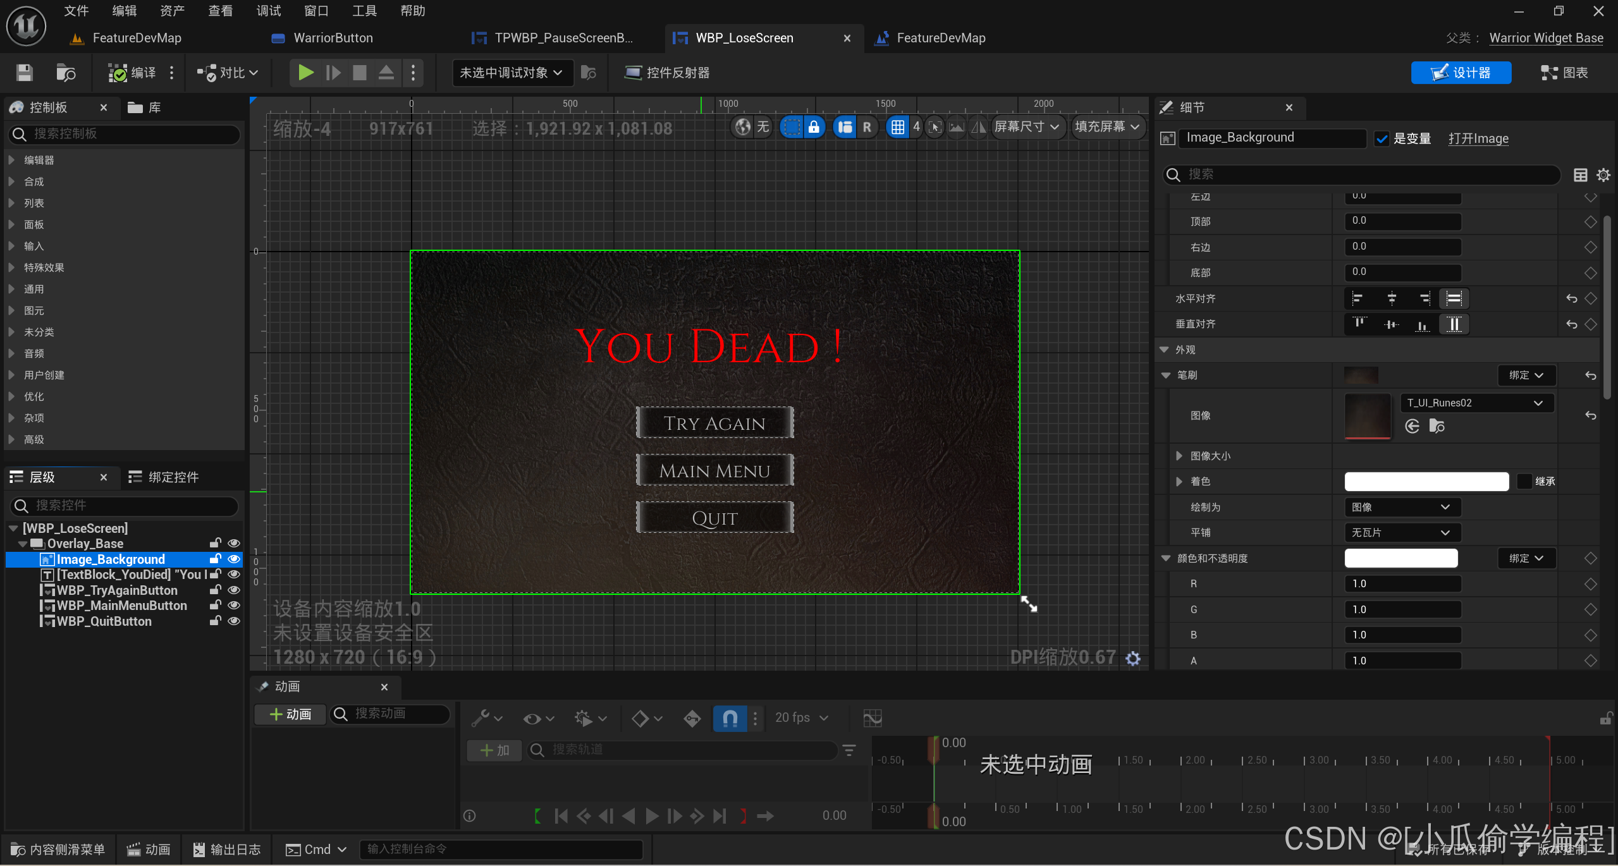
Task: Expand the 颜色和不透明度 section
Action: (1170, 558)
